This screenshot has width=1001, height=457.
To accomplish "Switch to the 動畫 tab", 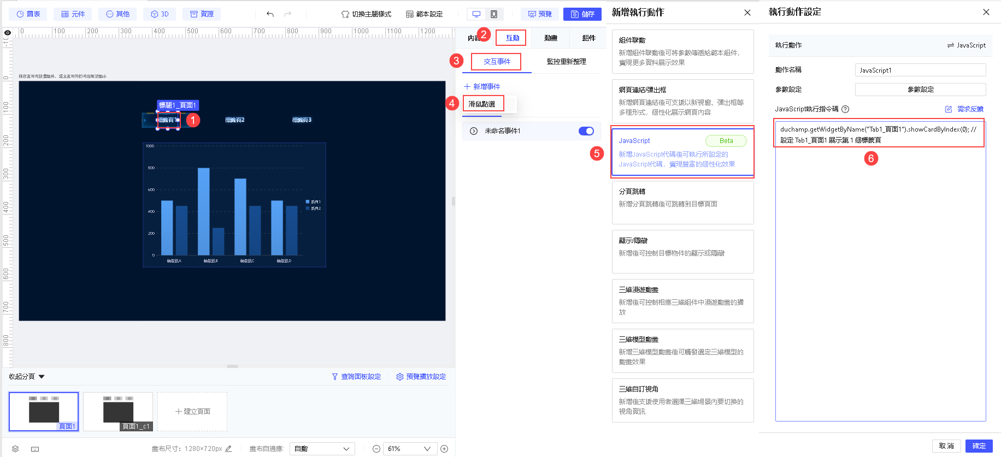I will pos(551,38).
